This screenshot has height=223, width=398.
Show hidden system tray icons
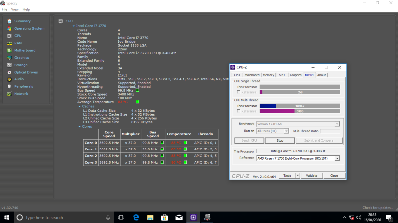click(344, 217)
